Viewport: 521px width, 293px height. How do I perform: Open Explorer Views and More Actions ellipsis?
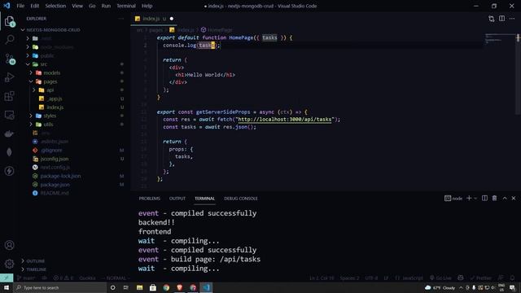coord(121,19)
